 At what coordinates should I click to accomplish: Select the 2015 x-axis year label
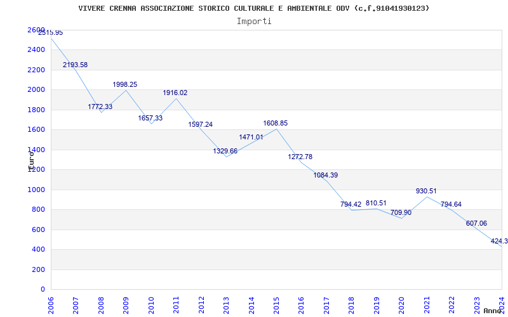[276, 304]
